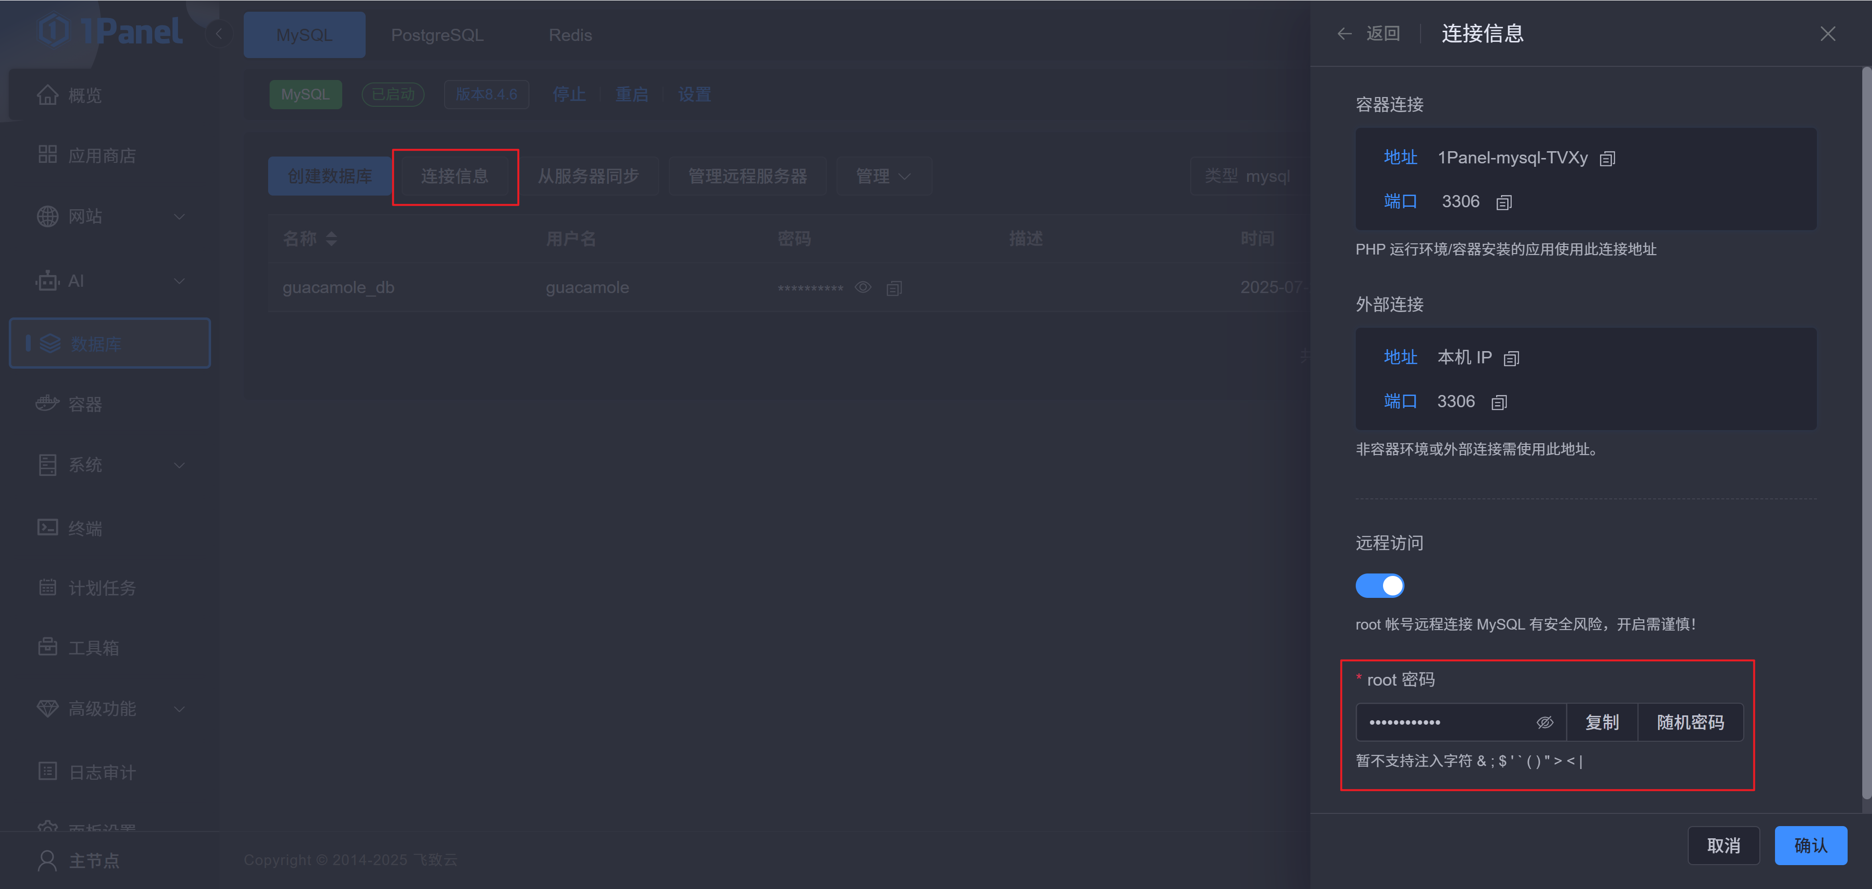Copy the external address 本机 IP
Viewport: 1872px width, 889px height.
[1511, 358]
